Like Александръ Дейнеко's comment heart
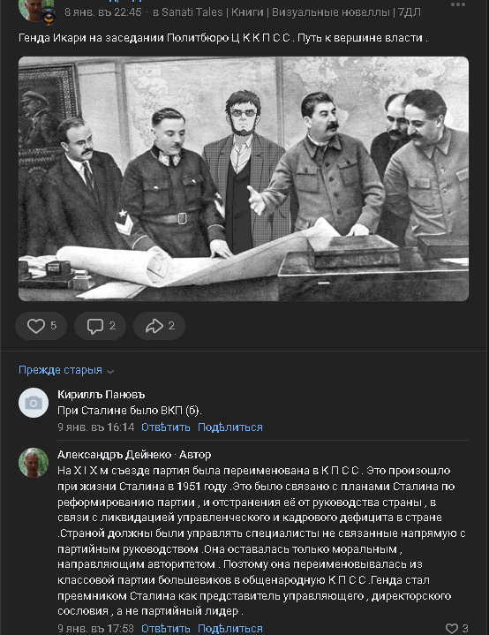The image size is (489, 635). (456, 628)
